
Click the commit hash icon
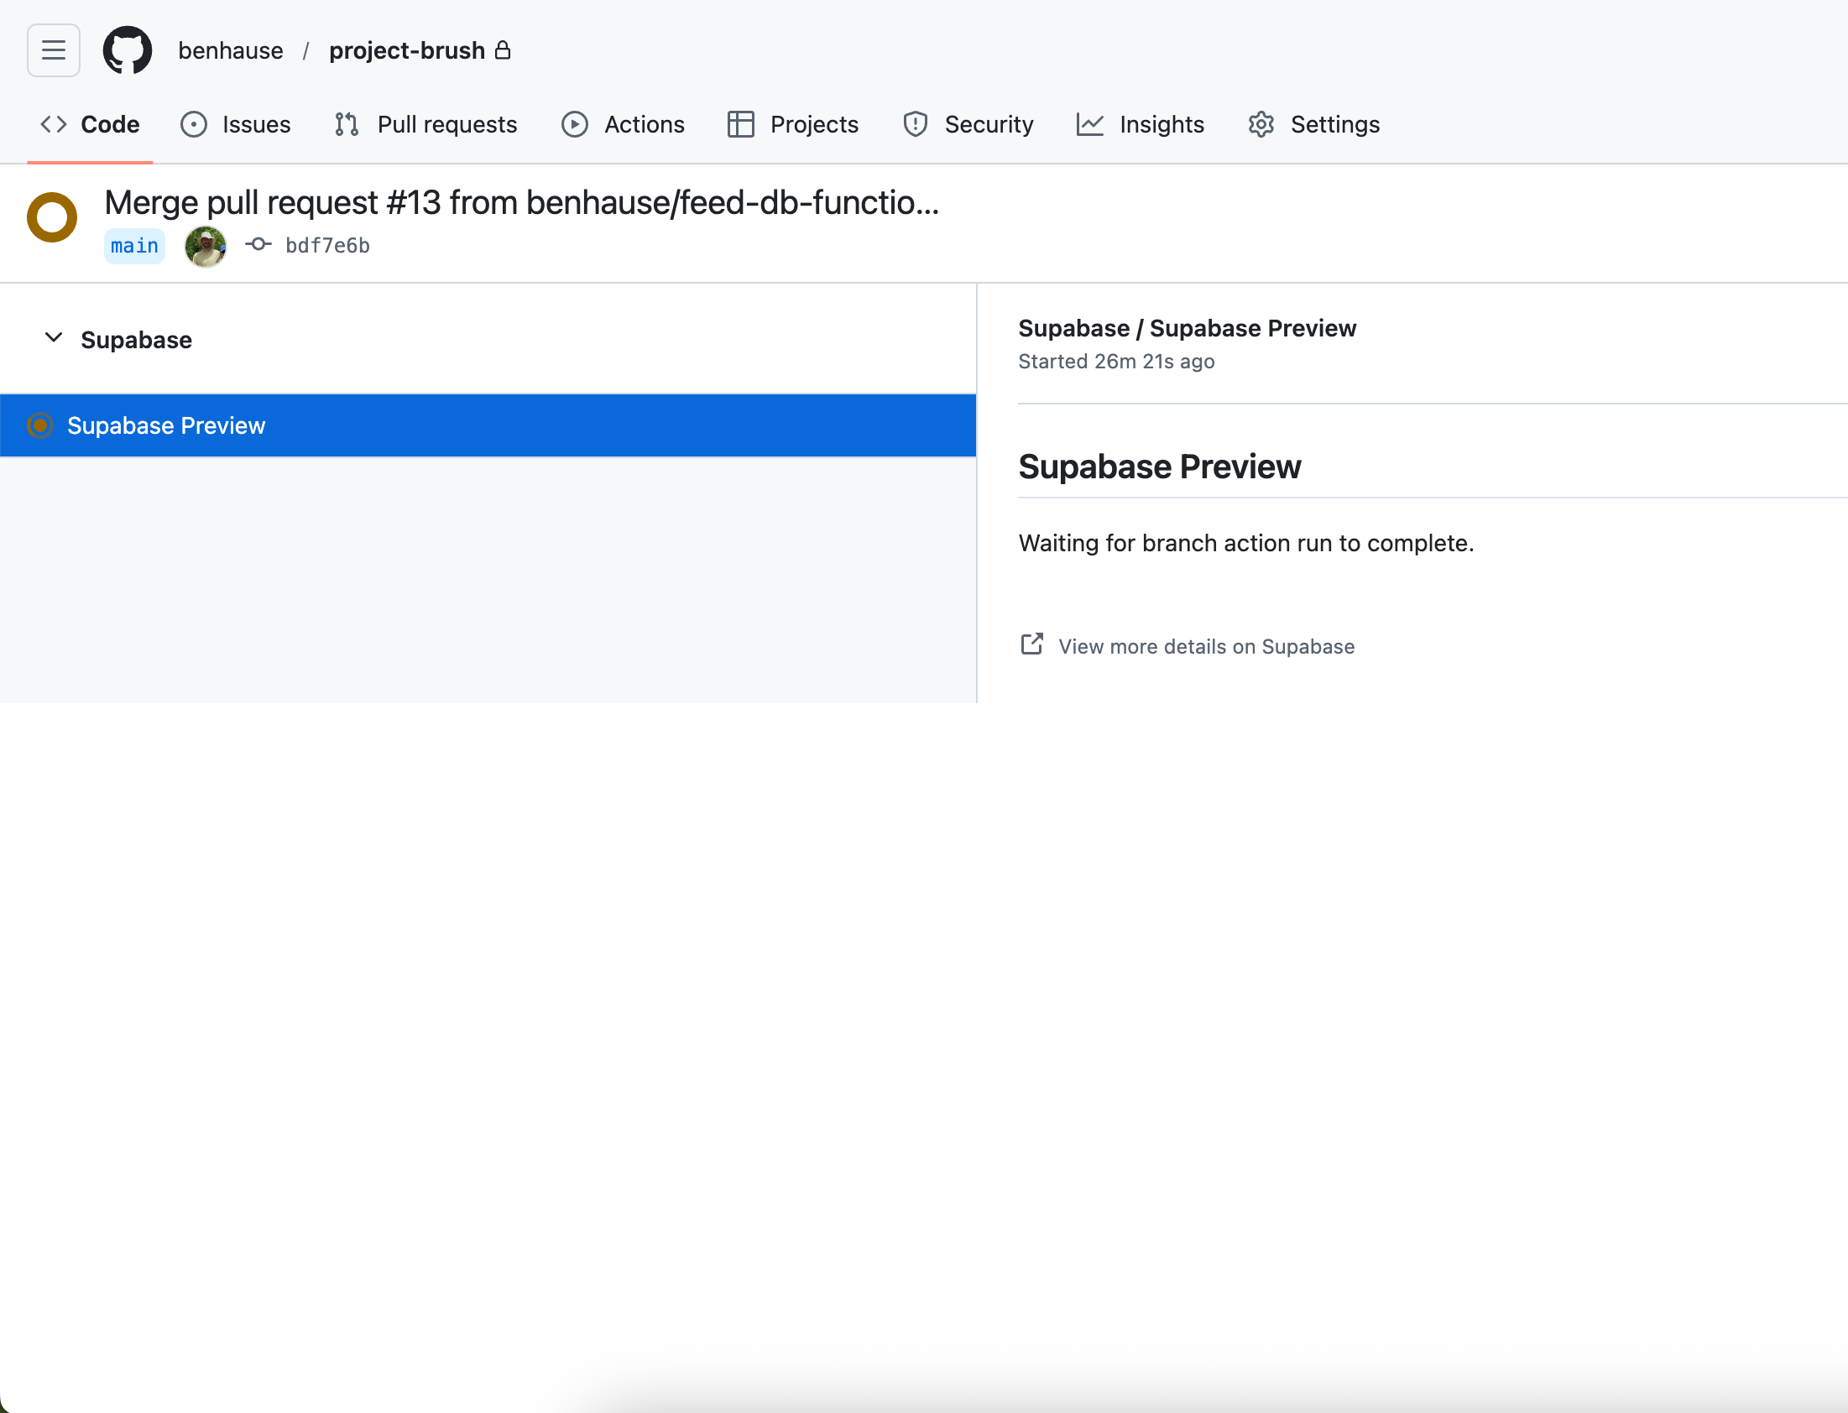[x=258, y=245]
